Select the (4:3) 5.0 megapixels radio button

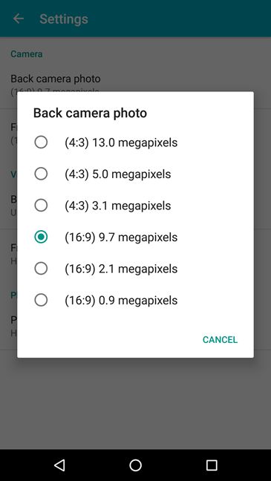coord(41,174)
